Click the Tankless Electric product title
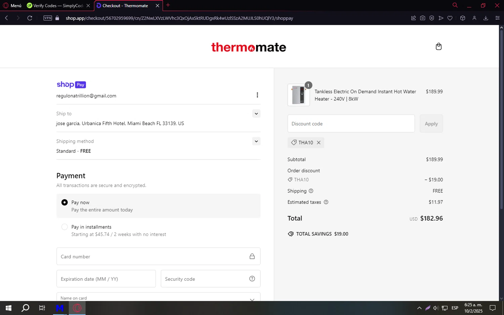 [x=365, y=95]
